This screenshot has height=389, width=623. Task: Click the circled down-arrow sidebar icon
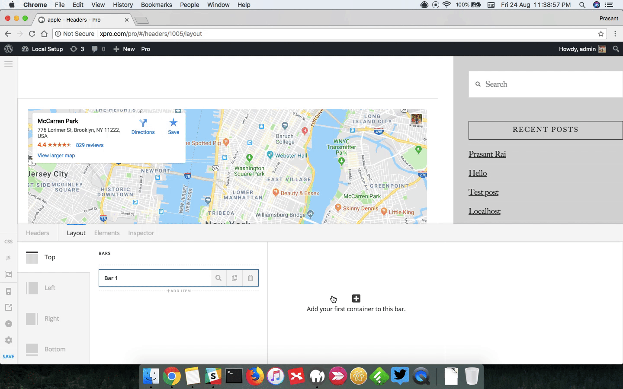8,324
